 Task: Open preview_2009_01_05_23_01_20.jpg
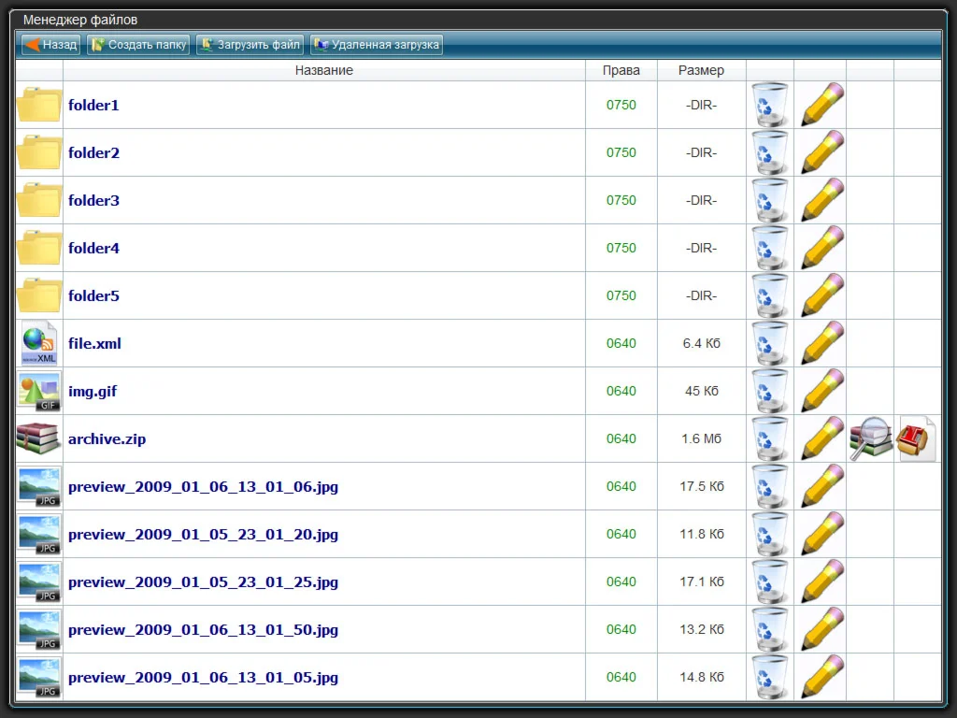click(x=203, y=534)
